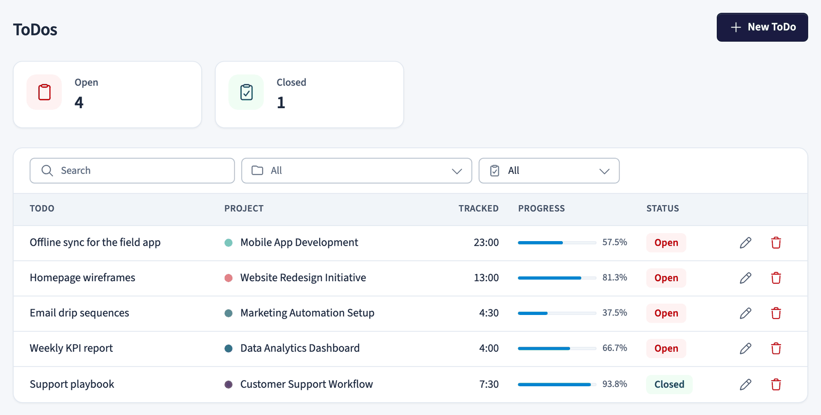Image resolution: width=821 pixels, height=415 pixels.
Task: Select the Data Analytics Dashboard project name
Action: click(300, 349)
